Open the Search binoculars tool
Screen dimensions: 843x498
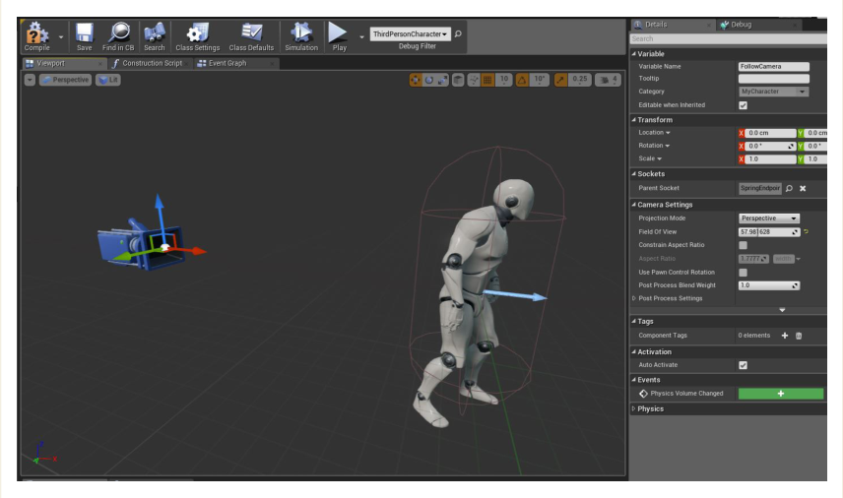tap(155, 36)
